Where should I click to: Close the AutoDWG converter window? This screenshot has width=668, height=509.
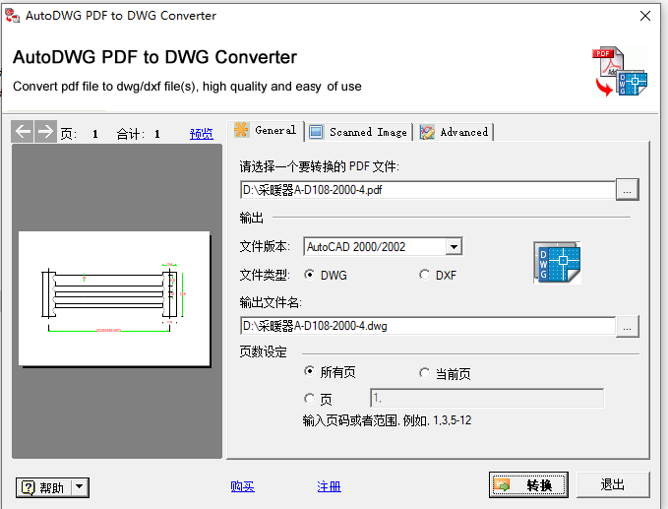tap(645, 16)
